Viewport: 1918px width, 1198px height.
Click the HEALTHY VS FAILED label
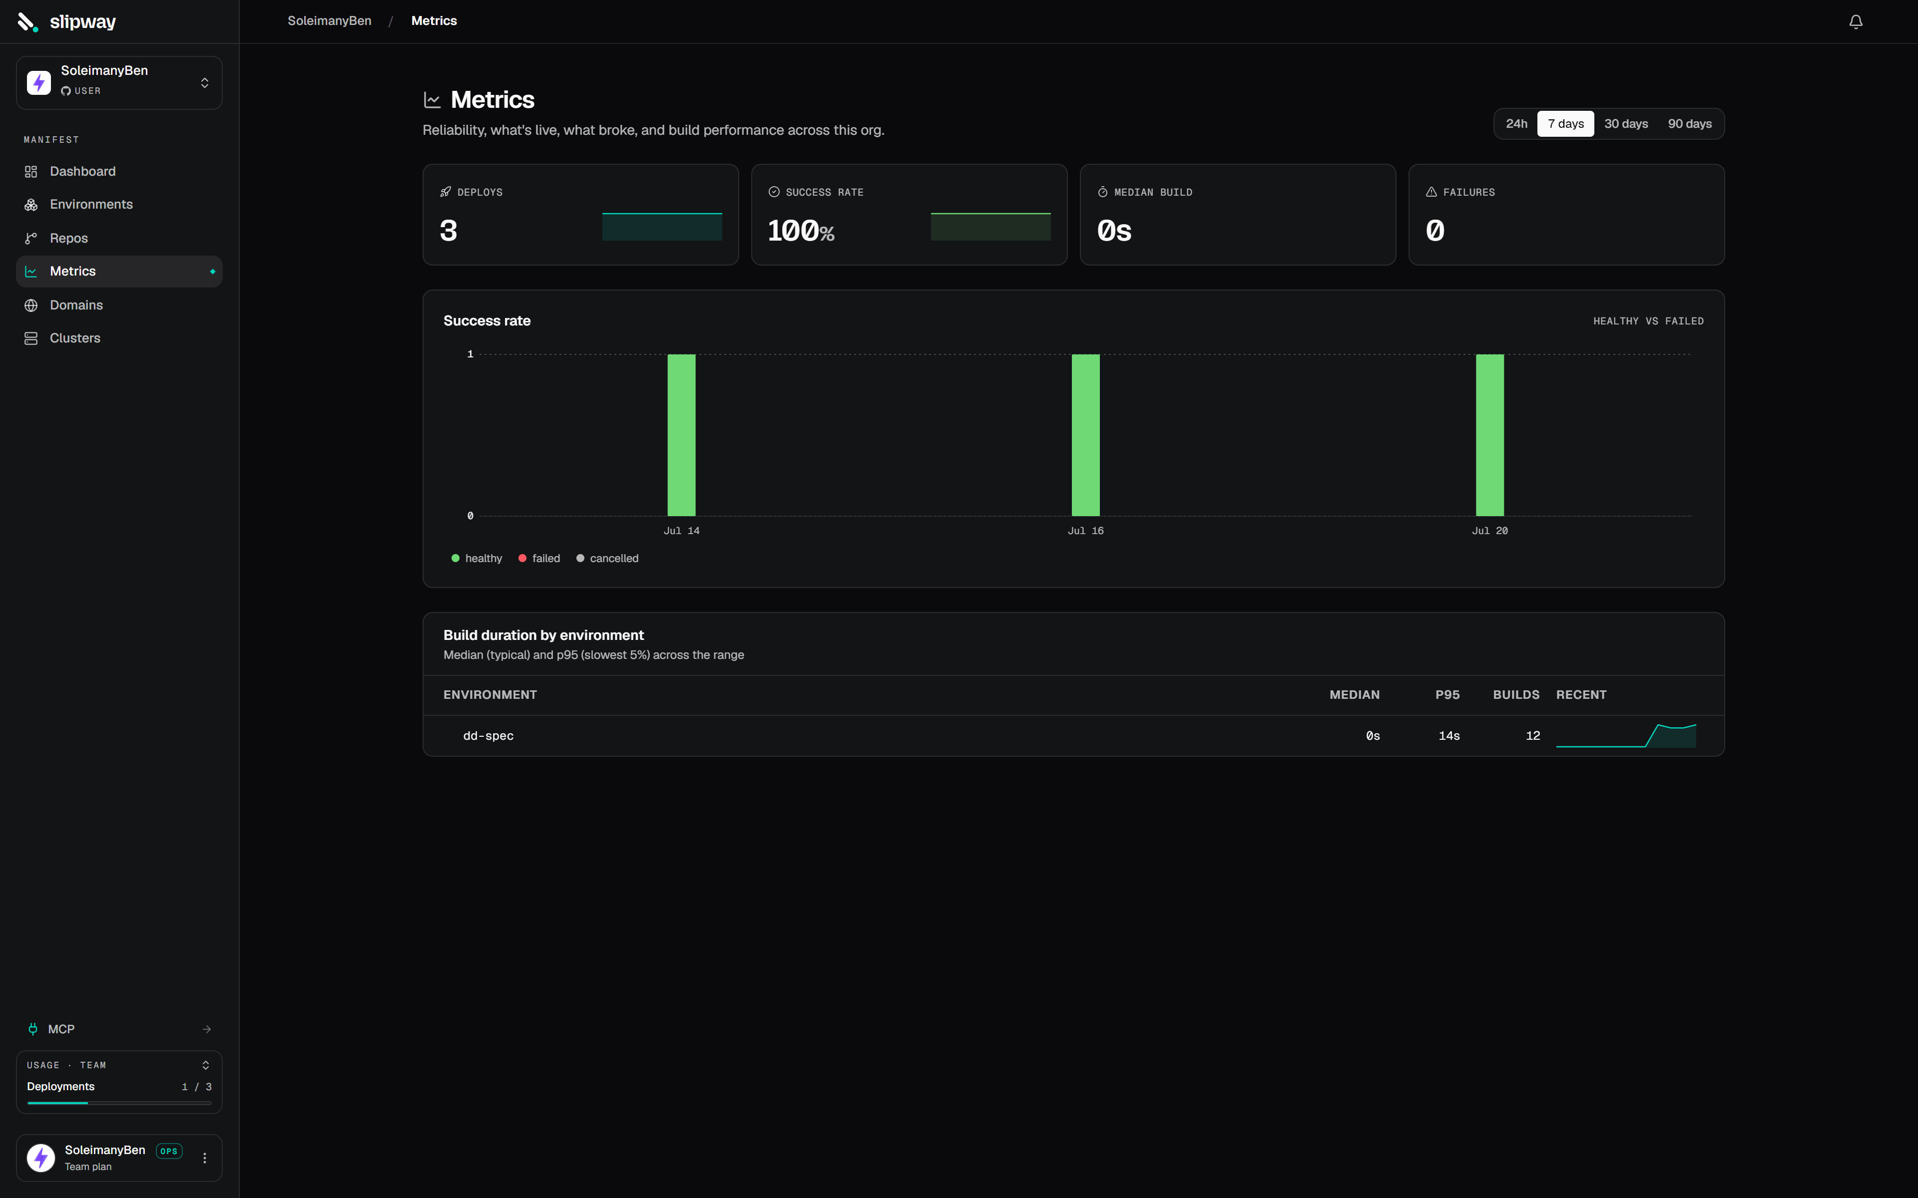[x=1648, y=321]
